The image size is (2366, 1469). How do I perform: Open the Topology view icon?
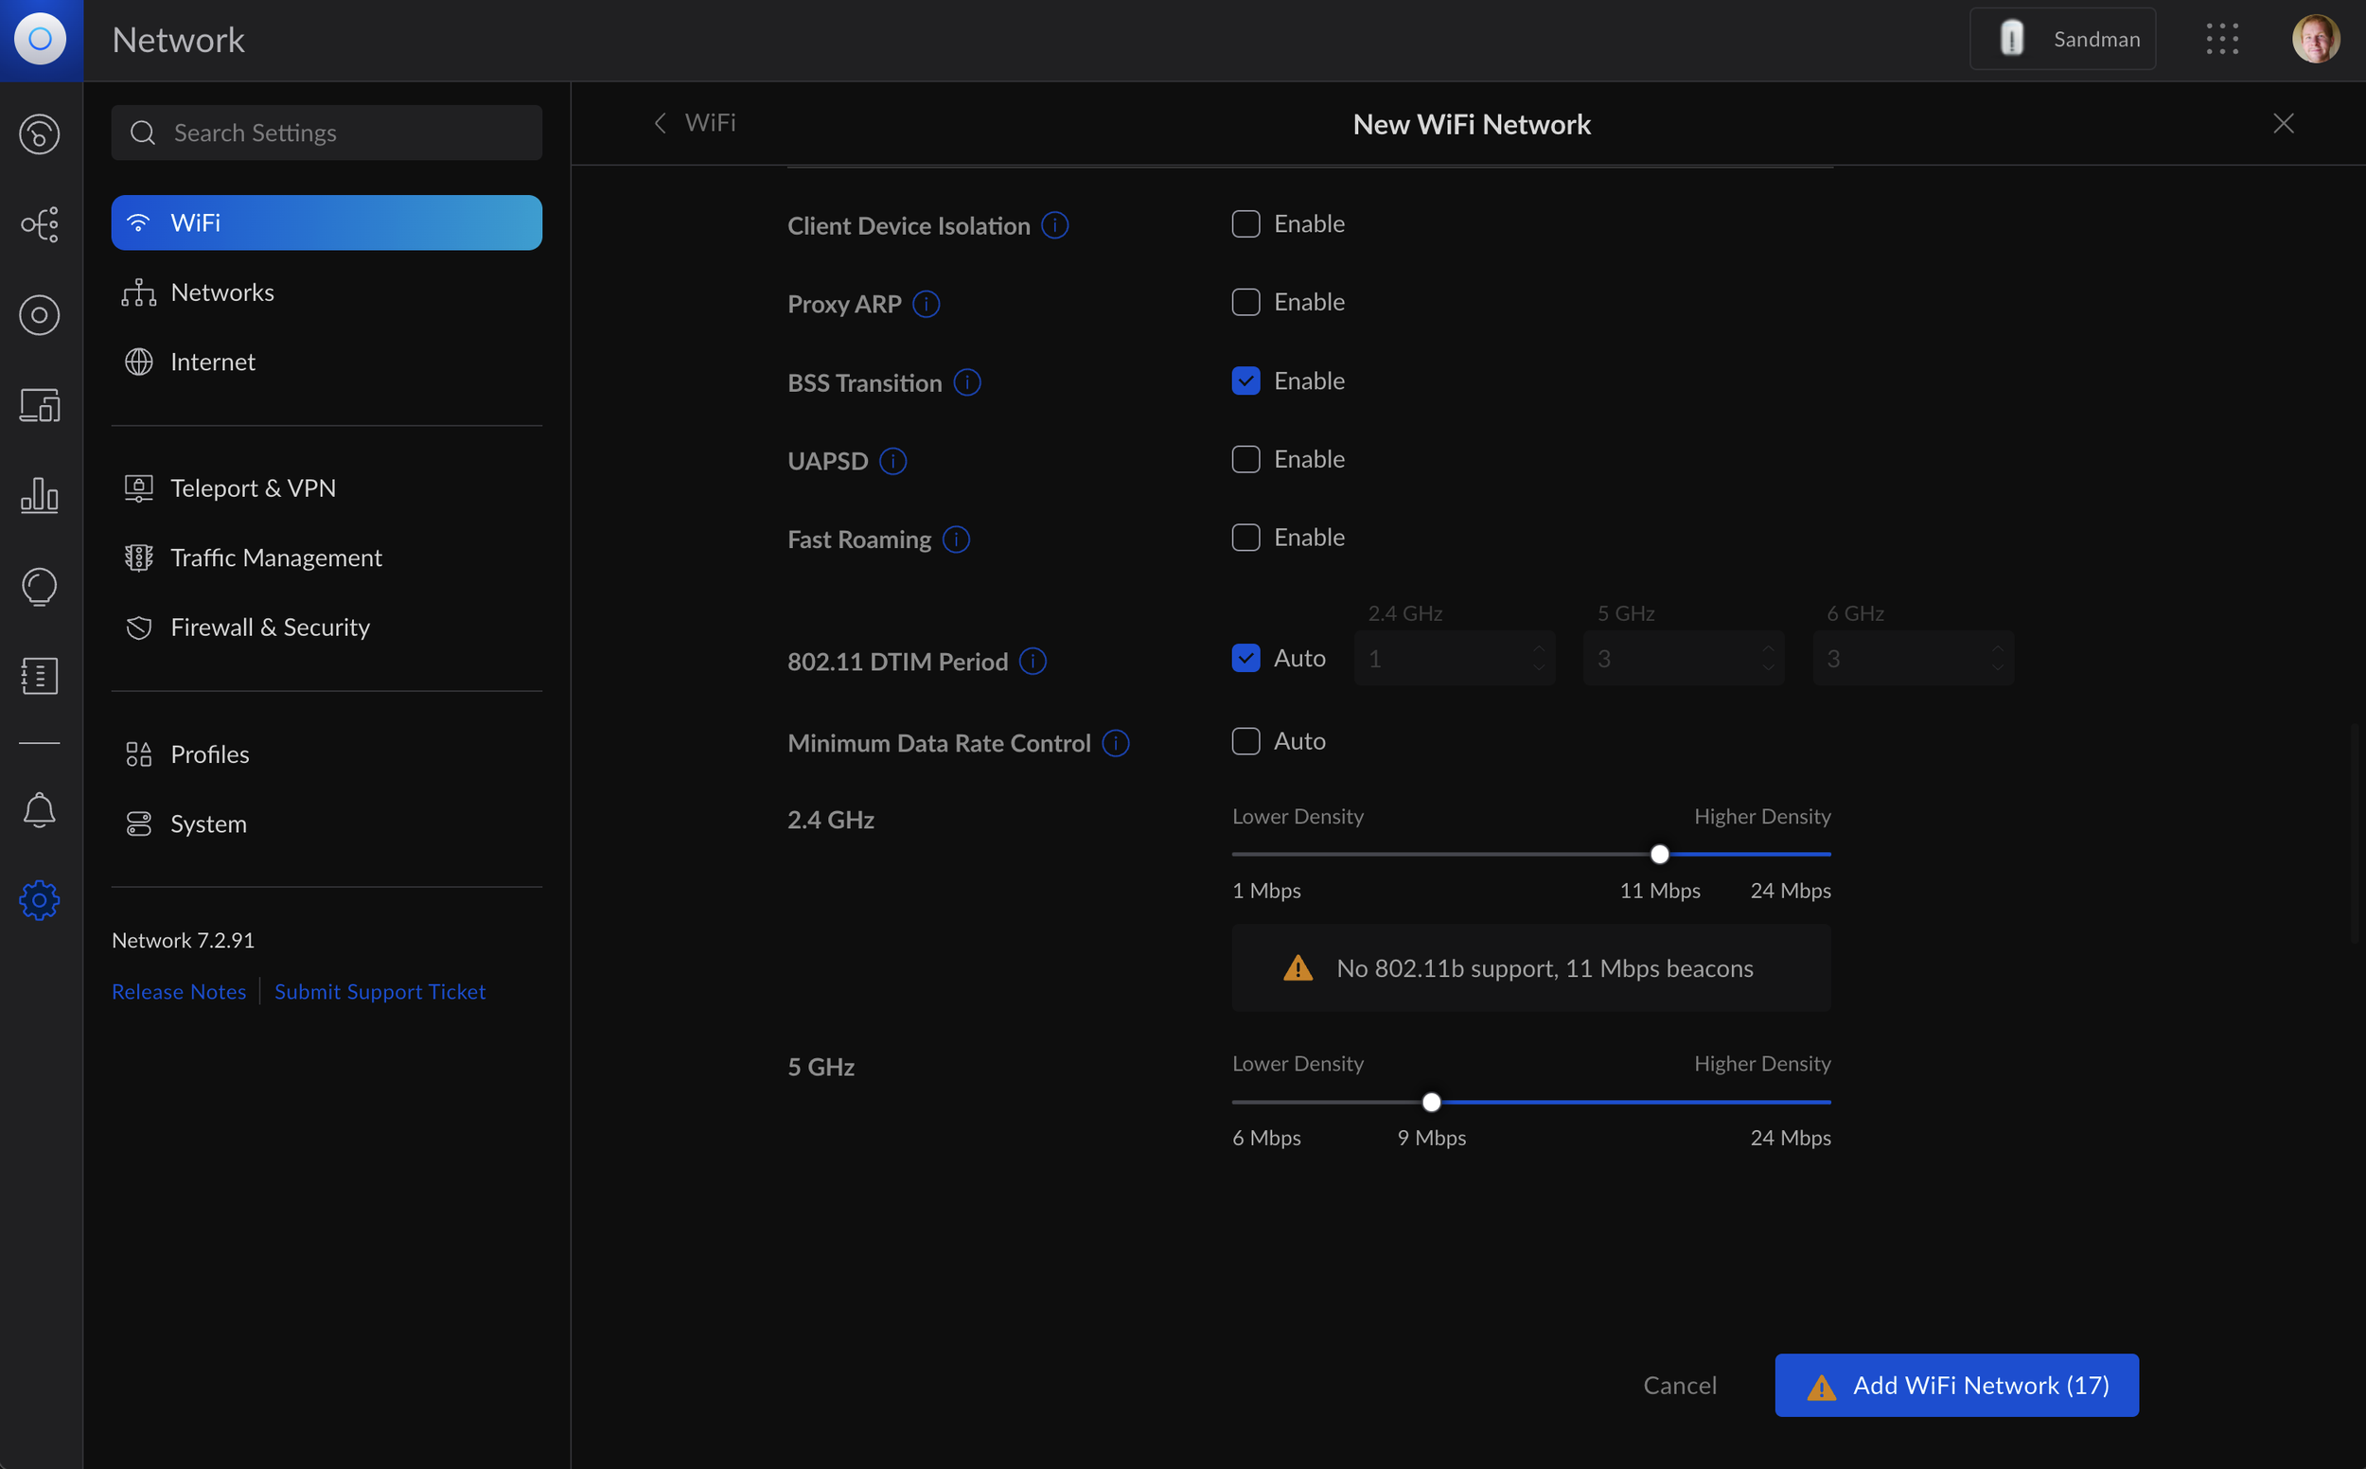pos(40,223)
